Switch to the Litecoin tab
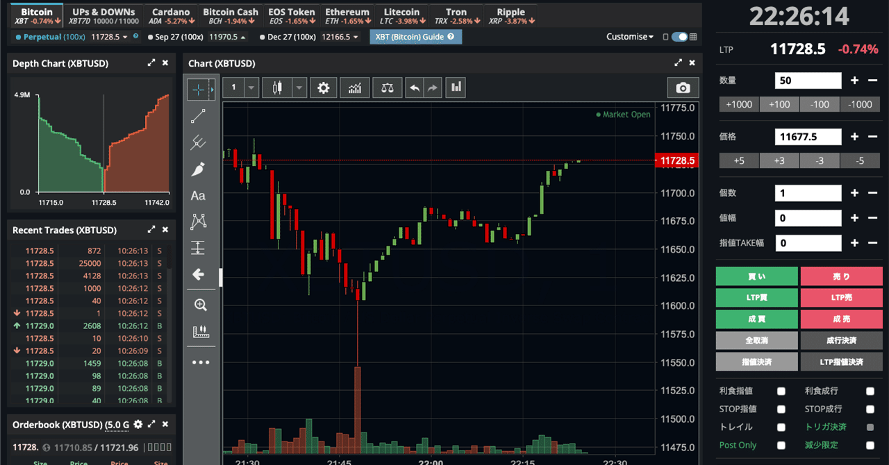Image resolution: width=889 pixels, height=465 pixels. tap(401, 16)
